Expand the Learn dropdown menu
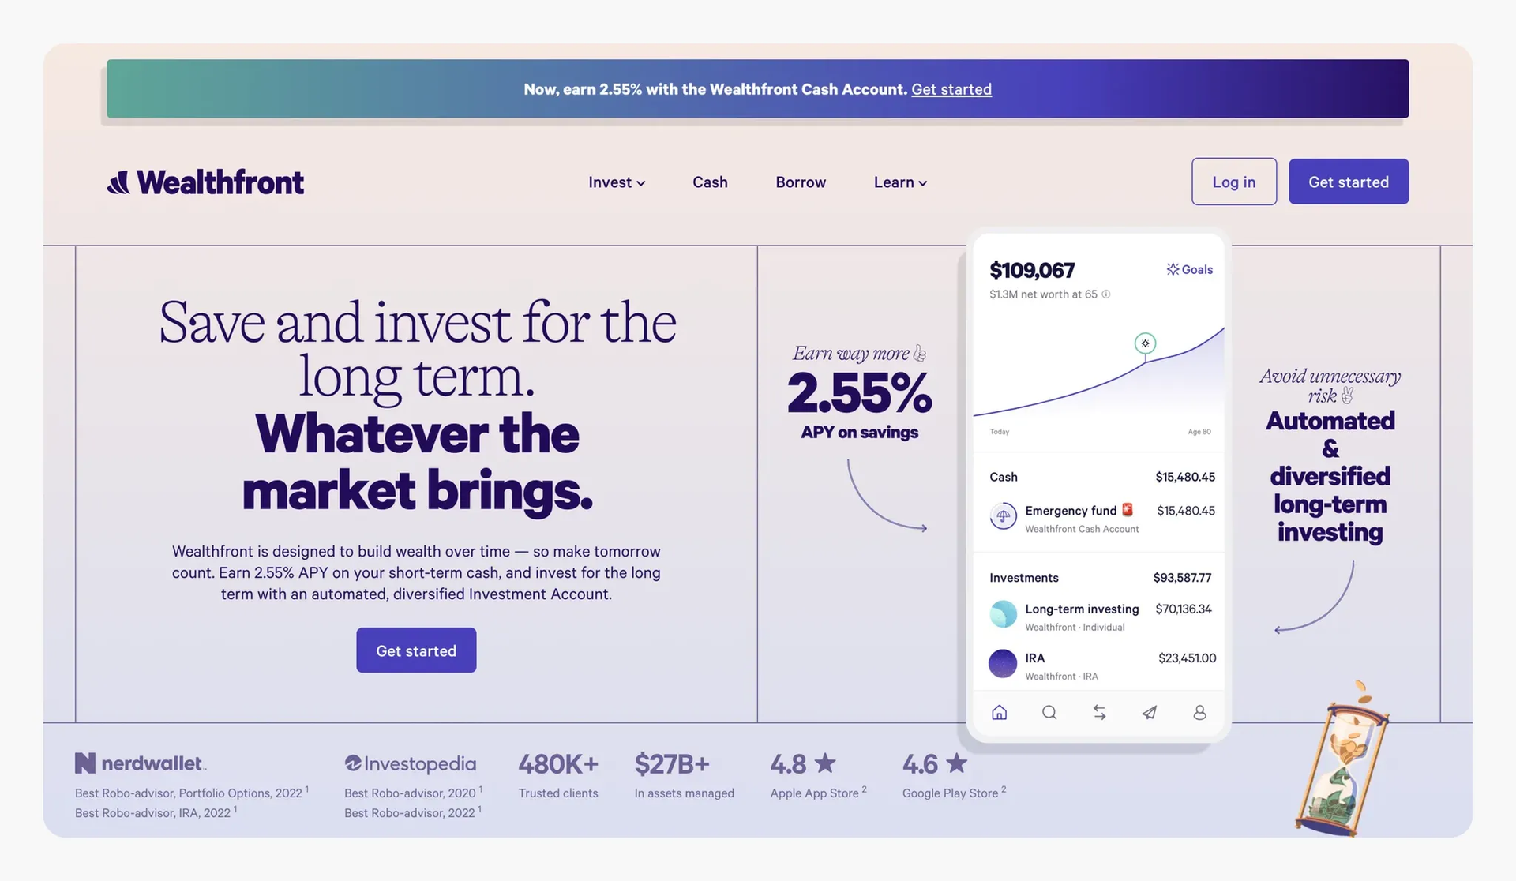 click(x=900, y=182)
